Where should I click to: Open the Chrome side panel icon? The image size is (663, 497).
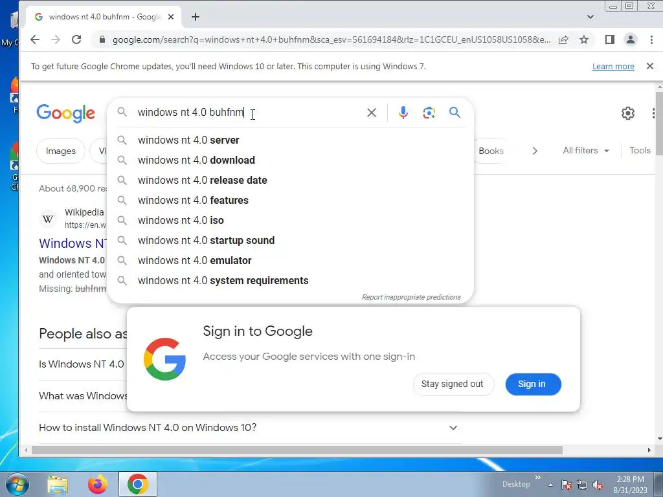tap(609, 39)
